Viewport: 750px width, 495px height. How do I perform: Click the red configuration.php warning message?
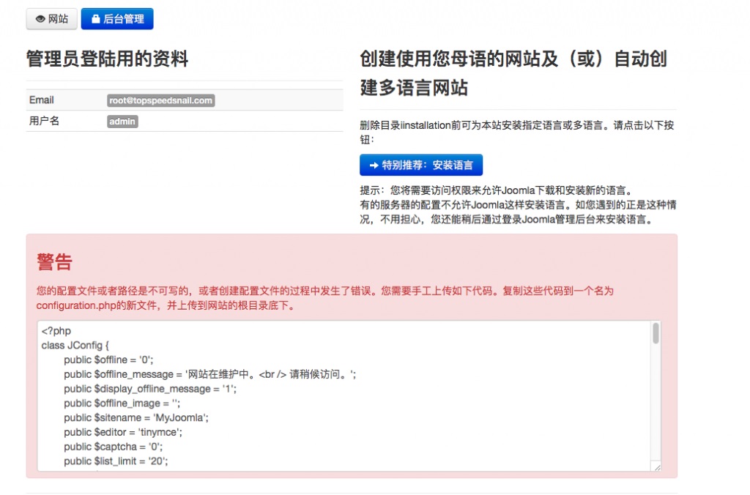point(324,298)
